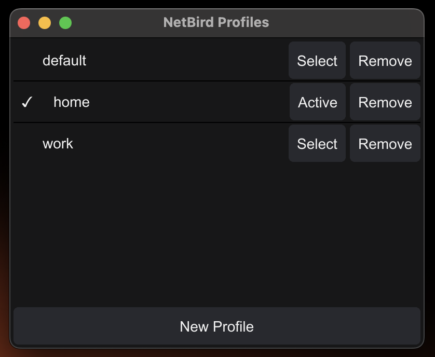Remove the default profile

[385, 61]
